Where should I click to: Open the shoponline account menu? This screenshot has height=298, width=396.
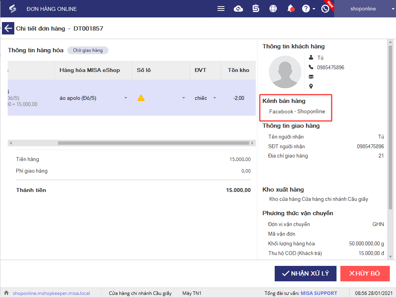365,9
